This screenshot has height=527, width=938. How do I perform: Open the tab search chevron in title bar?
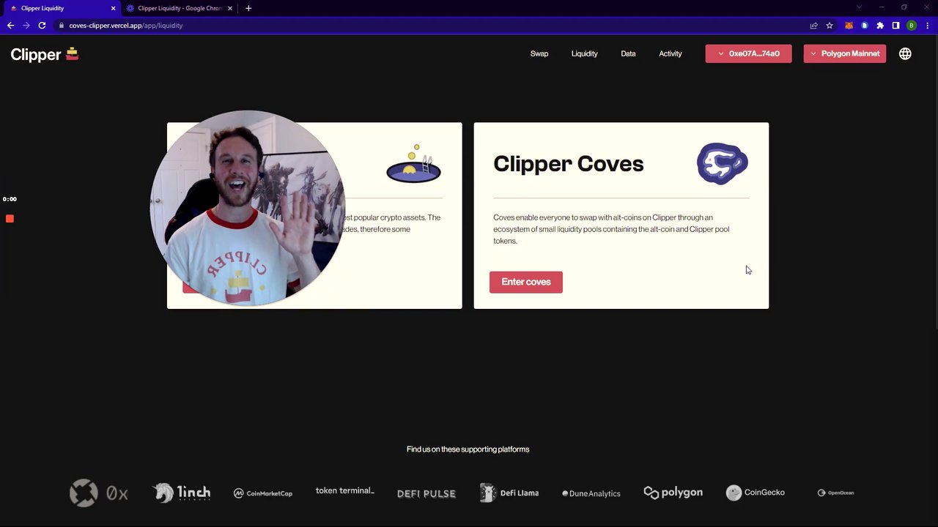[859, 7]
